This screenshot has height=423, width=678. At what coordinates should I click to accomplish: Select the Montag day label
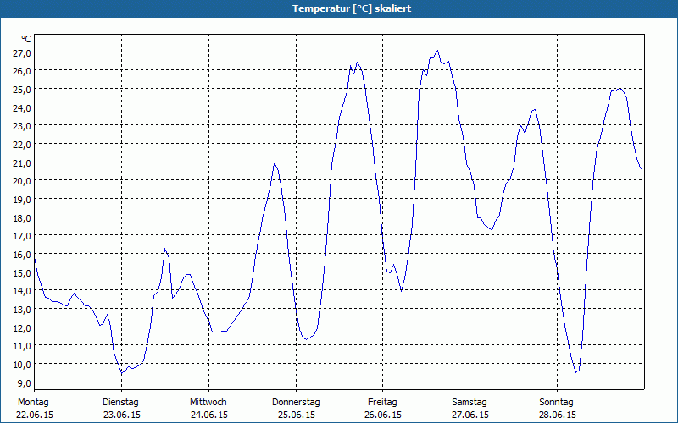(x=34, y=402)
